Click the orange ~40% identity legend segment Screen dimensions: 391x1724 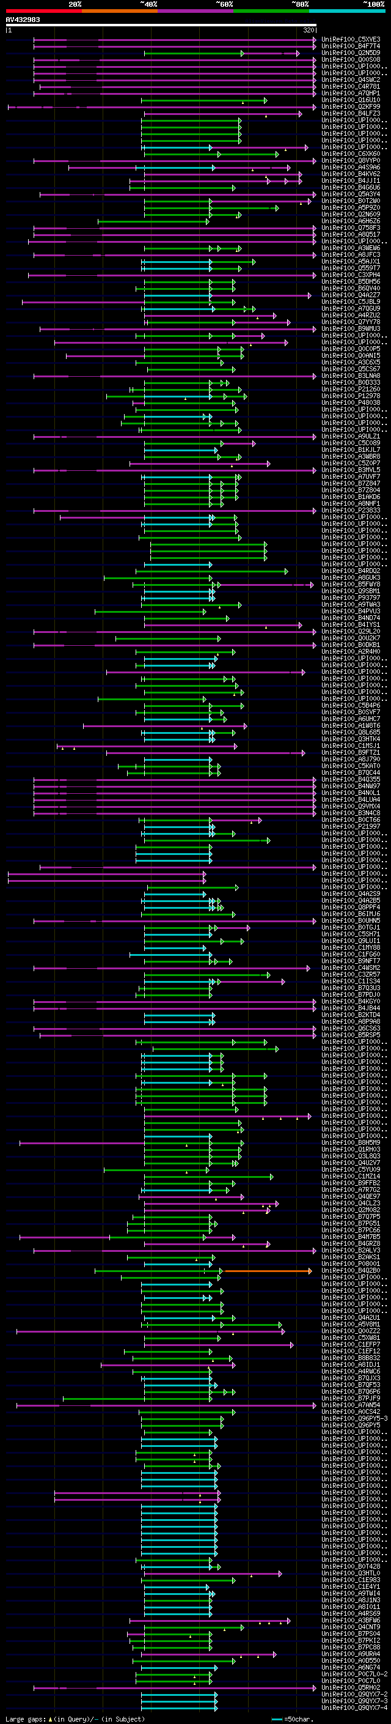[x=120, y=11]
